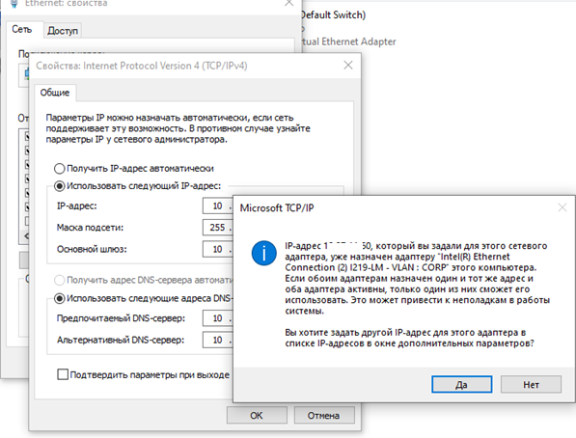The width and height of the screenshot is (576, 438).
Task: Switch to Сеть tab in Ethernet properties
Action: [x=22, y=29]
